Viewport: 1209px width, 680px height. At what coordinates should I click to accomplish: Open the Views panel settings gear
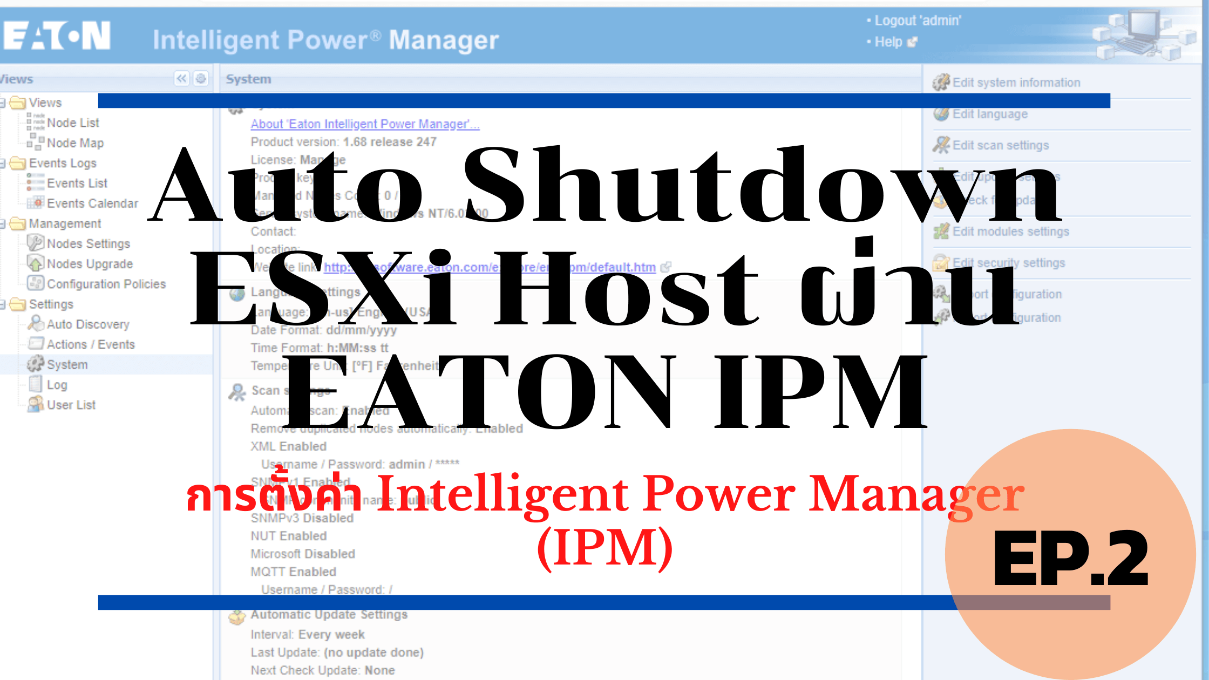pos(201,79)
